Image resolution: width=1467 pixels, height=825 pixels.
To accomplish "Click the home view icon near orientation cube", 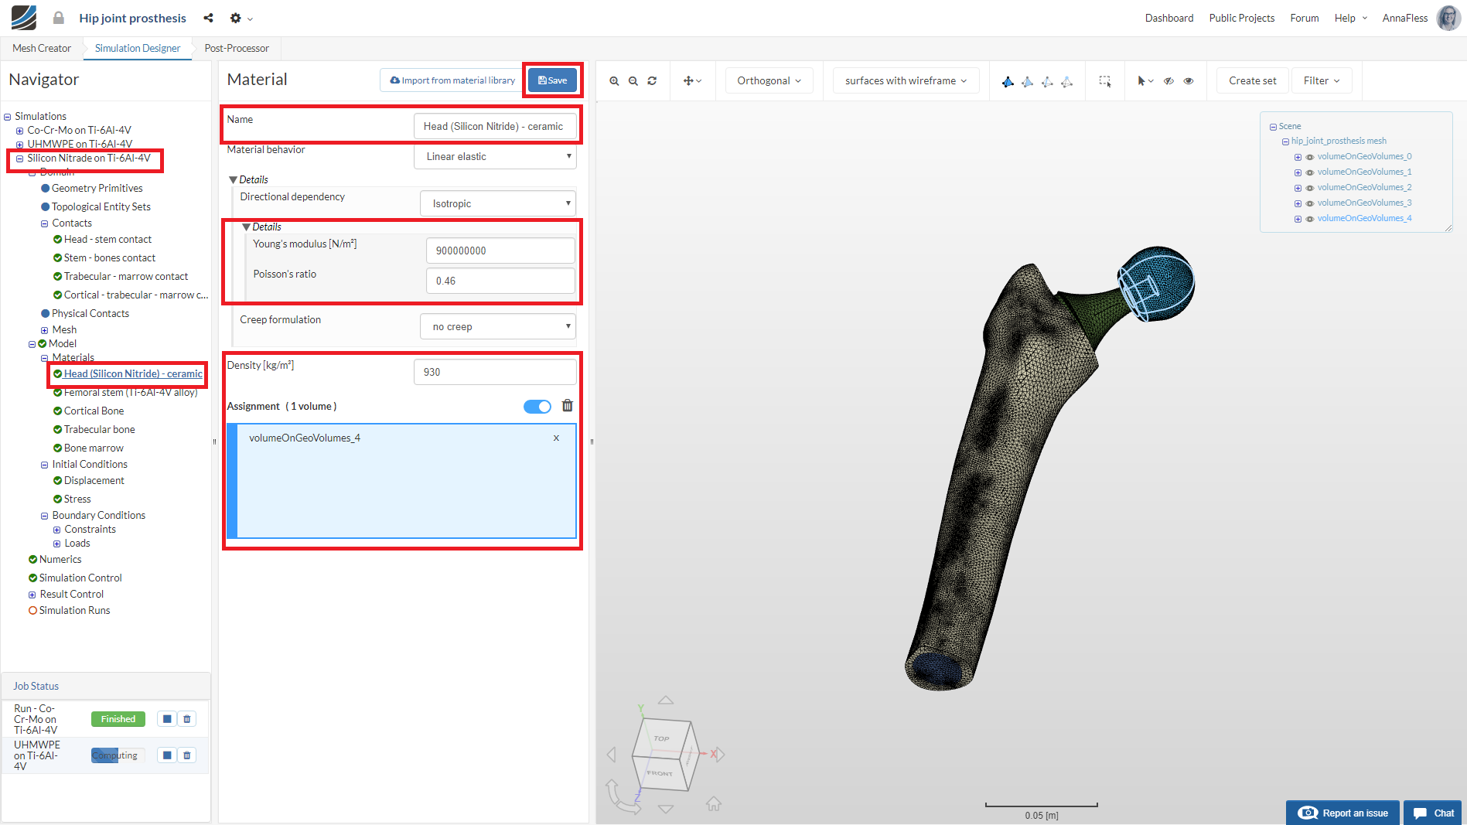I will click(x=714, y=804).
